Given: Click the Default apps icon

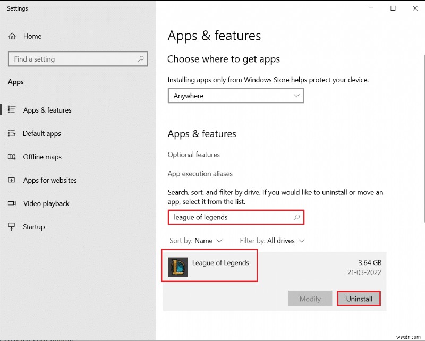Looking at the screenshot, I should tap(12, 133).
